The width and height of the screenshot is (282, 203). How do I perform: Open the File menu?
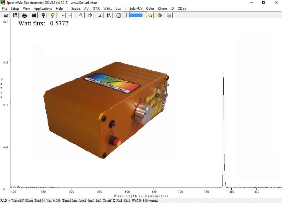point(4,9)
